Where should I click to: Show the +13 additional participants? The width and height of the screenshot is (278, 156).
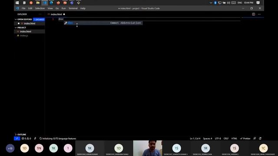(x=10, y=148)
